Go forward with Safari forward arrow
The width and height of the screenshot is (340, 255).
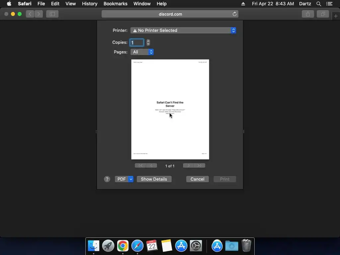pos(39,14)
